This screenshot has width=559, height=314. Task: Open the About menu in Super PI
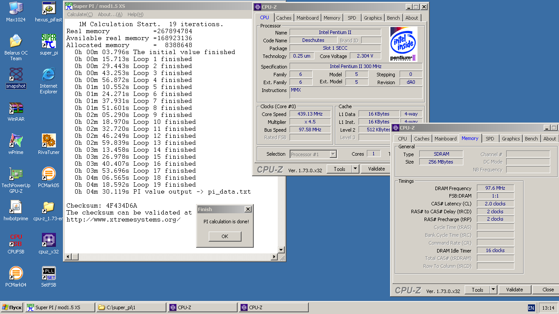110,14
